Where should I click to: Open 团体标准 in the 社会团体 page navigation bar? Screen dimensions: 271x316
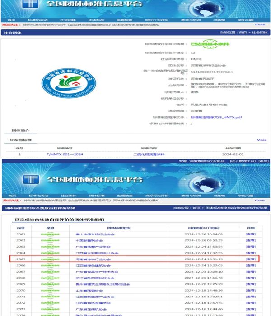pos(96,20)
